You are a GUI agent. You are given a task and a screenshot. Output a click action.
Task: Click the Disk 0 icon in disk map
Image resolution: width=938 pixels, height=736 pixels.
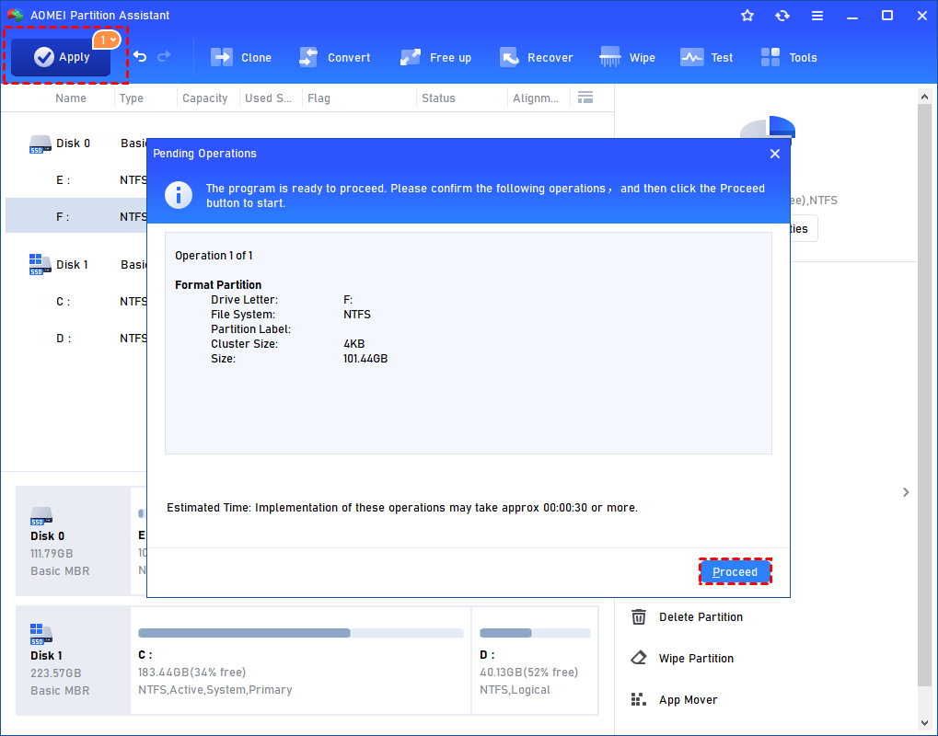41,516
